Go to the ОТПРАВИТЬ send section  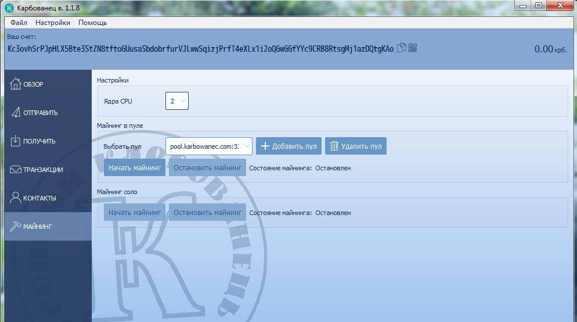[48, 113]
